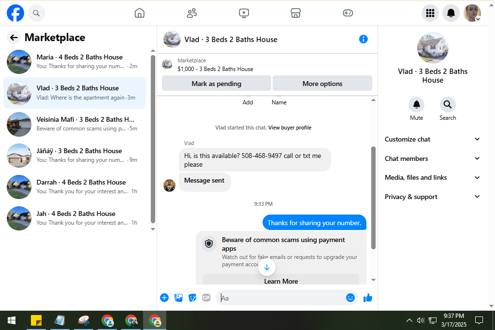Open View buyer profile link
Image resolution: width=495 pixels, height=330 pixels.
point(290,128)
